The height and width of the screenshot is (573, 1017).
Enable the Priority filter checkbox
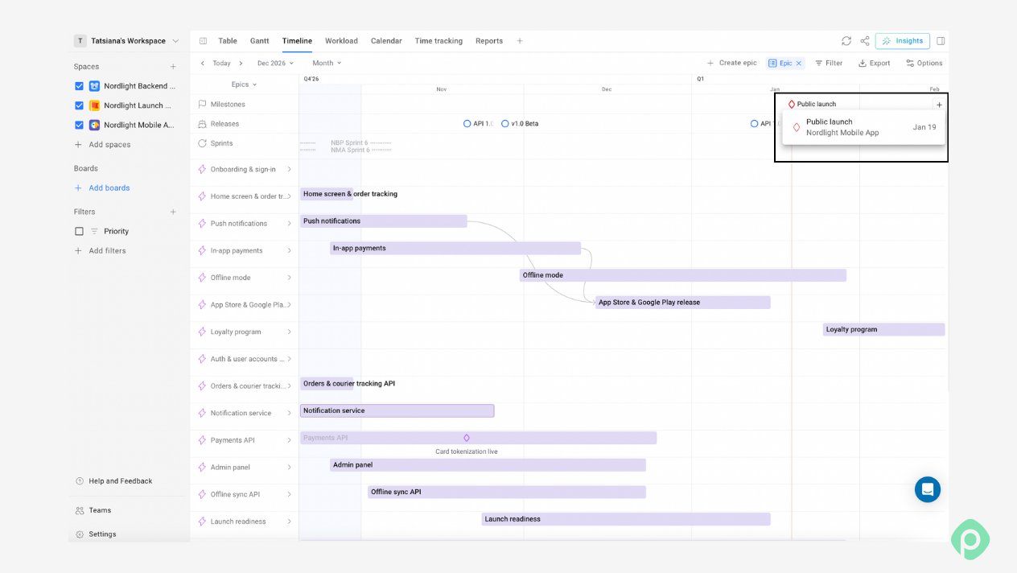tap(79, 231)
